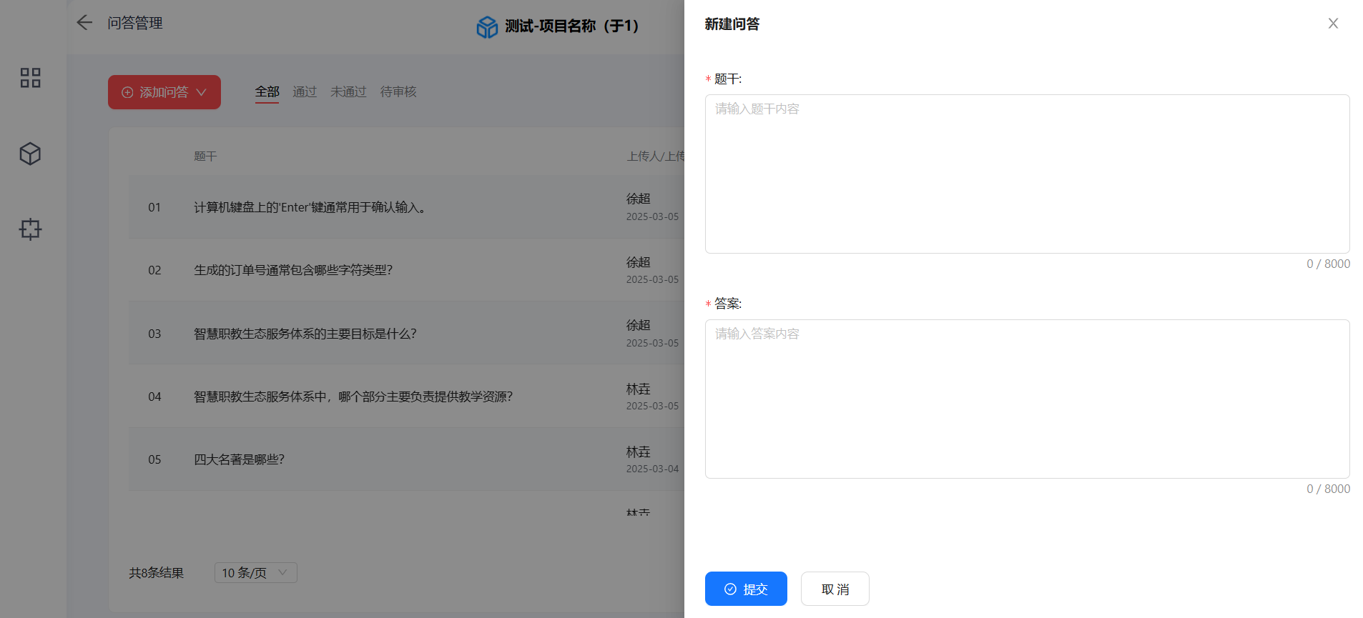Click the 问答管理 page title
This screenshot has height=618, width=1363.
click(x=135, y=23)
